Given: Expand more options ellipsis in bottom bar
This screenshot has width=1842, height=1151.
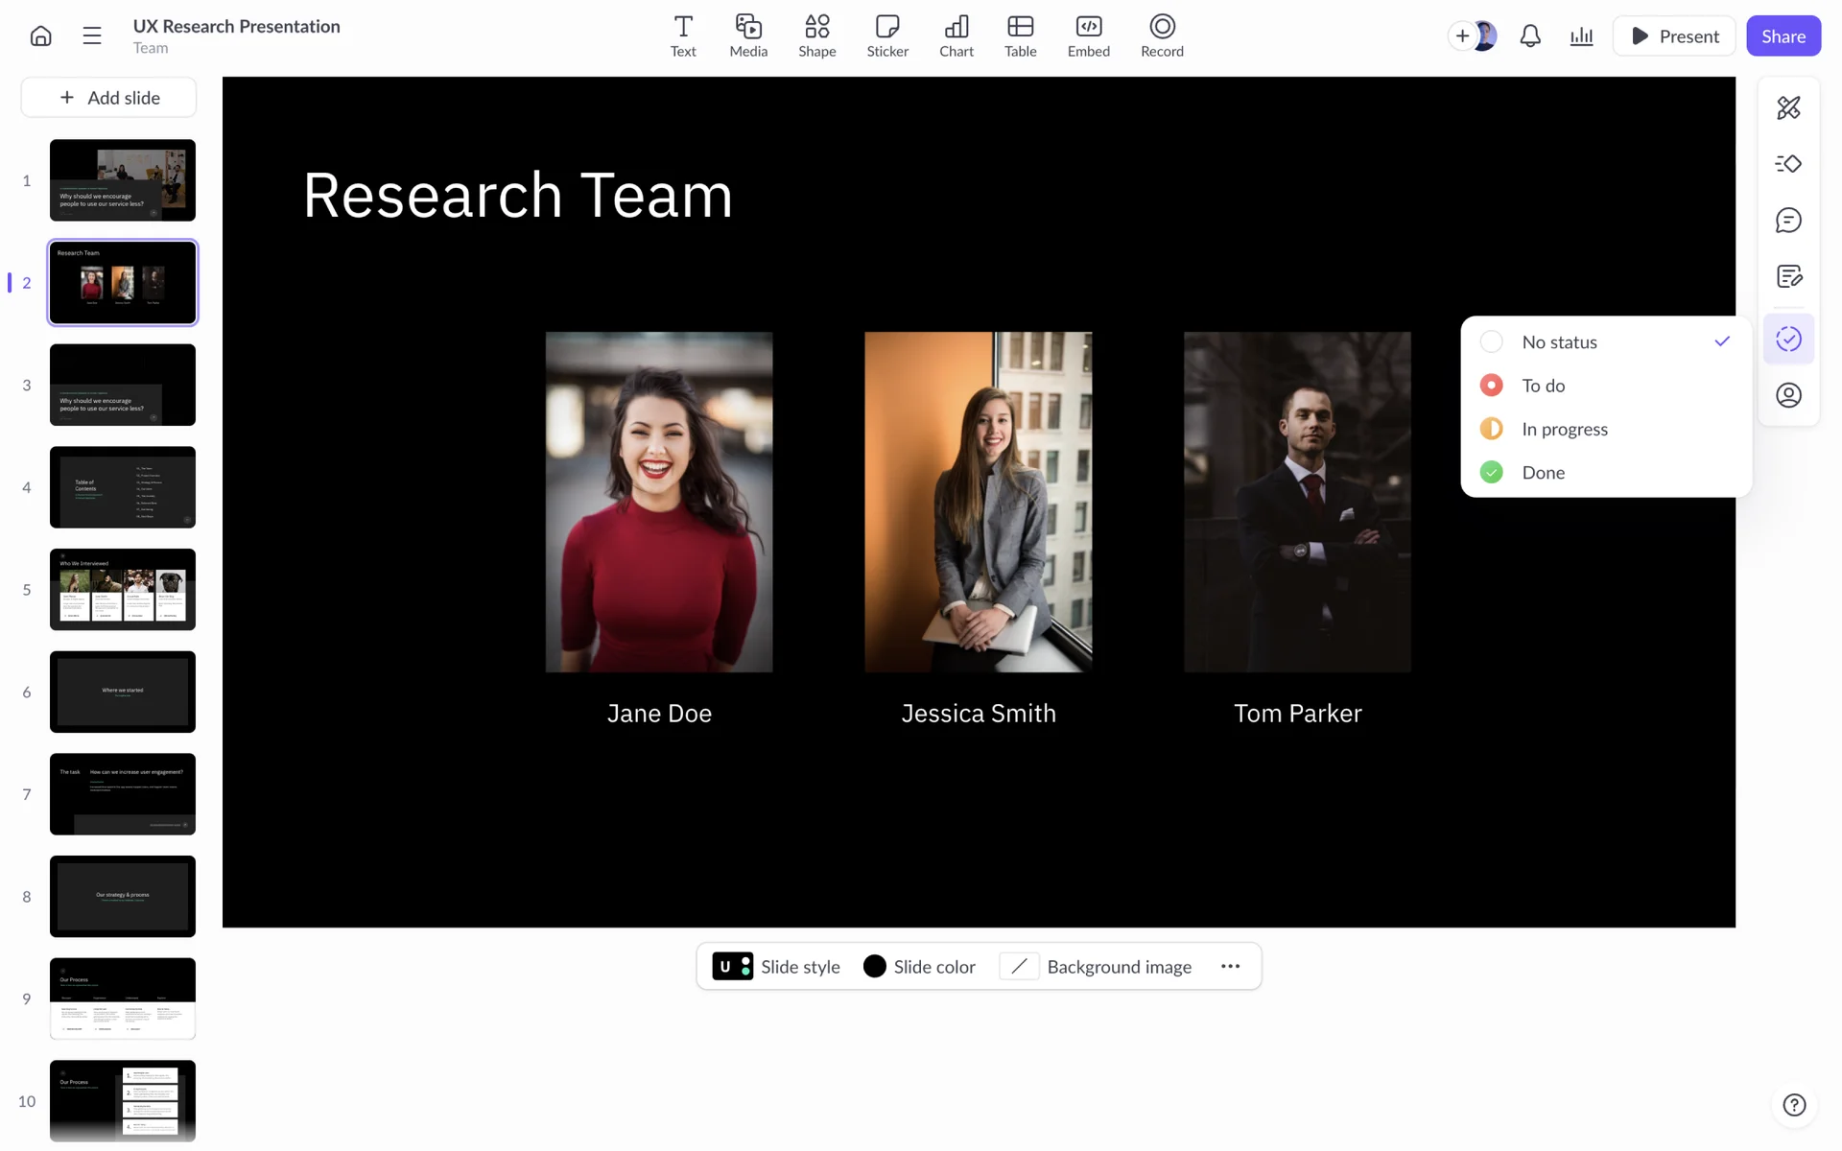Looking at the screenshot, I should [1230, 967].
